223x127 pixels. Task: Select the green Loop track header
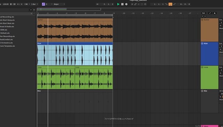pos(209,77)
